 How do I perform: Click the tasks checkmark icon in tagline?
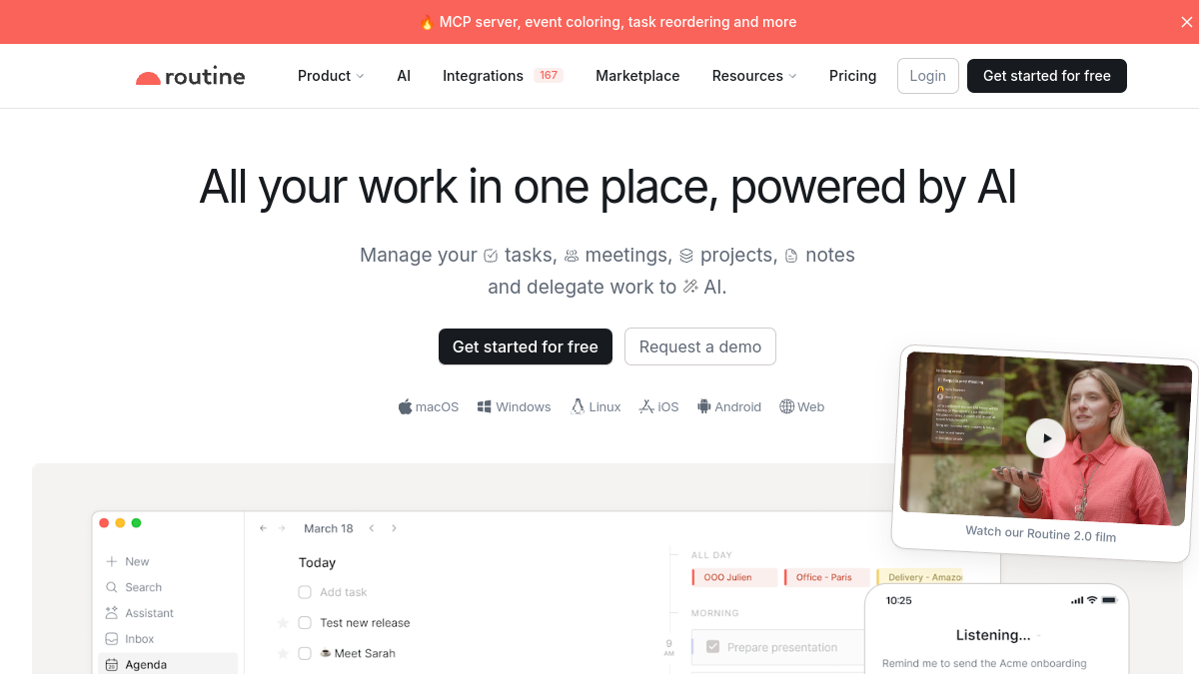[491, 256]
